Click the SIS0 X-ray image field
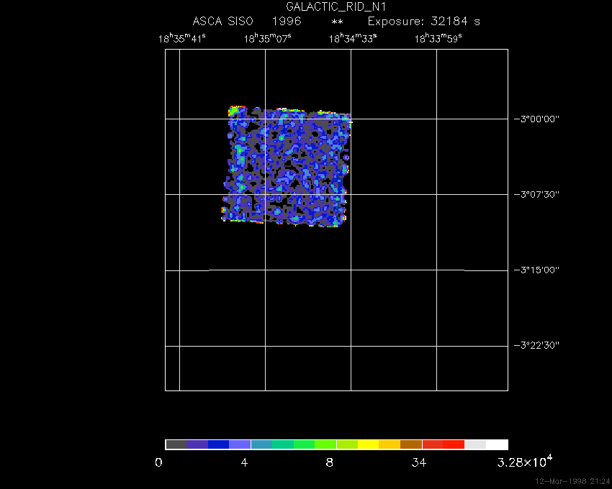 click(x=286, y=166)
